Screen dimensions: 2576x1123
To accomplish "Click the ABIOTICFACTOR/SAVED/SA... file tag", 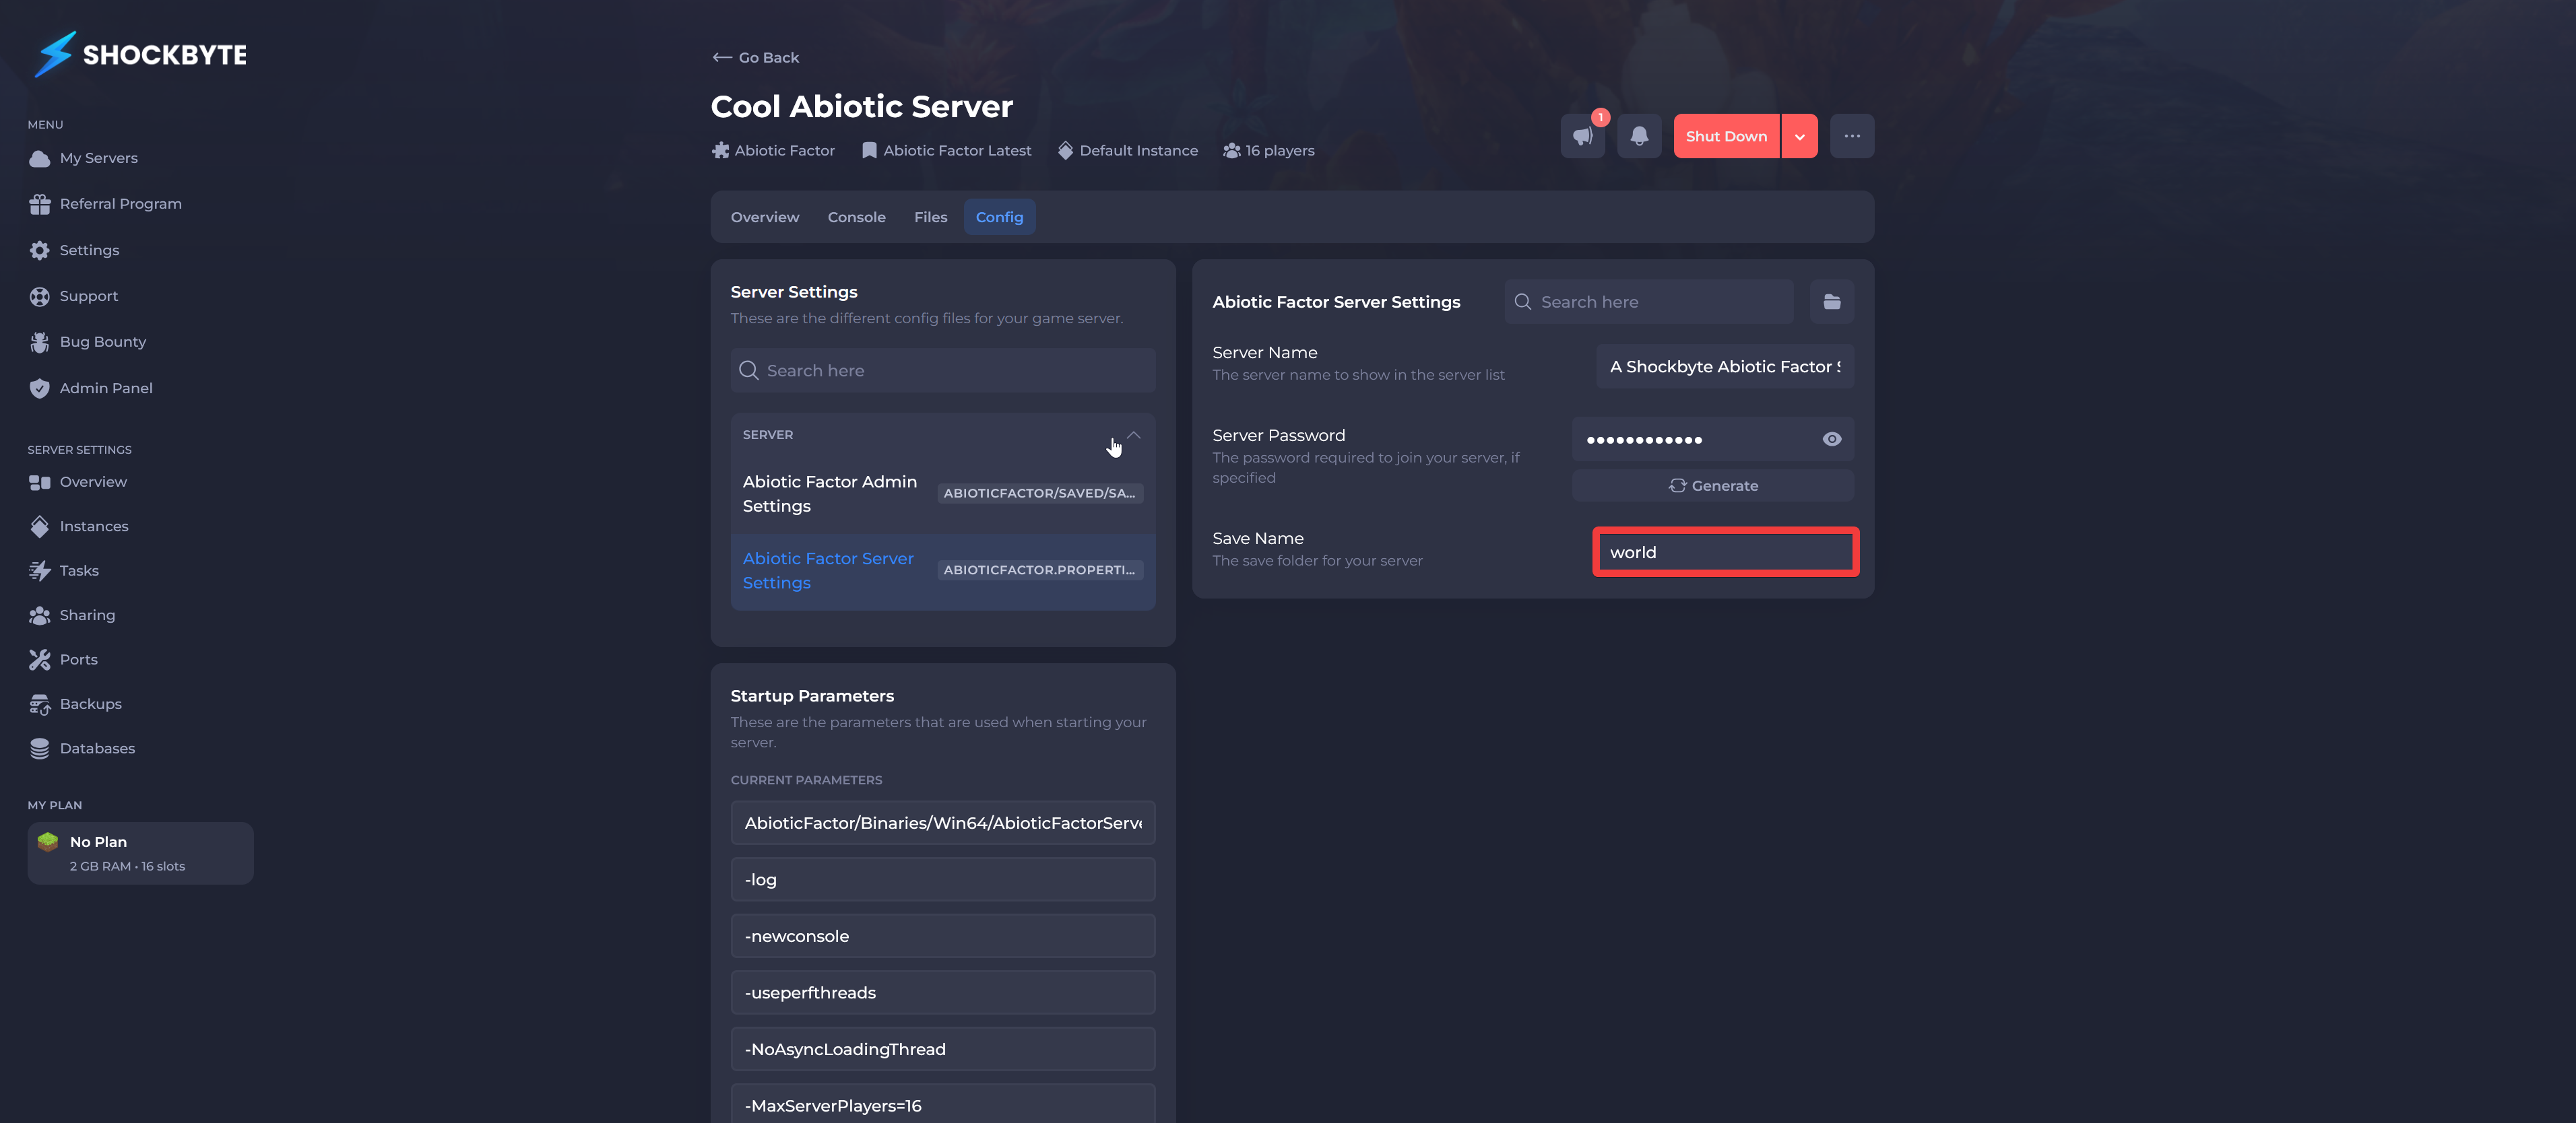I will click(x=1039, y=494).
